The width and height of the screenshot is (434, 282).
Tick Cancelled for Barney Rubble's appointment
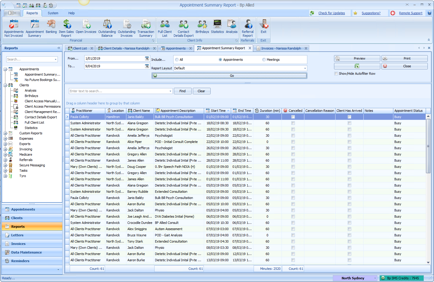pyautogui.click(x=293, y=192)
